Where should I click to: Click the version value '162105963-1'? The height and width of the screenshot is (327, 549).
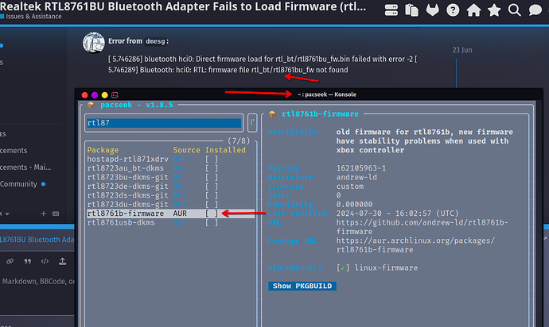(361, 168)
